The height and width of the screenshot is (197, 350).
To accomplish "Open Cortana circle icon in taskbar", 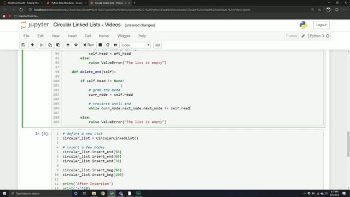I will coord(75,193).
